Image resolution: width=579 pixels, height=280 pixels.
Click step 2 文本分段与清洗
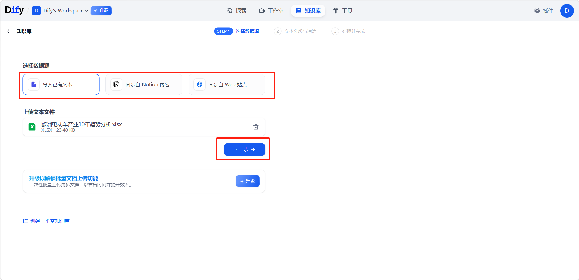(300, 31)
